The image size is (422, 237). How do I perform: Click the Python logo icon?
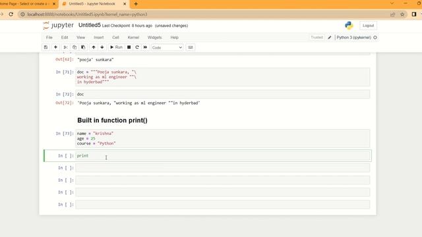(349, 26)
